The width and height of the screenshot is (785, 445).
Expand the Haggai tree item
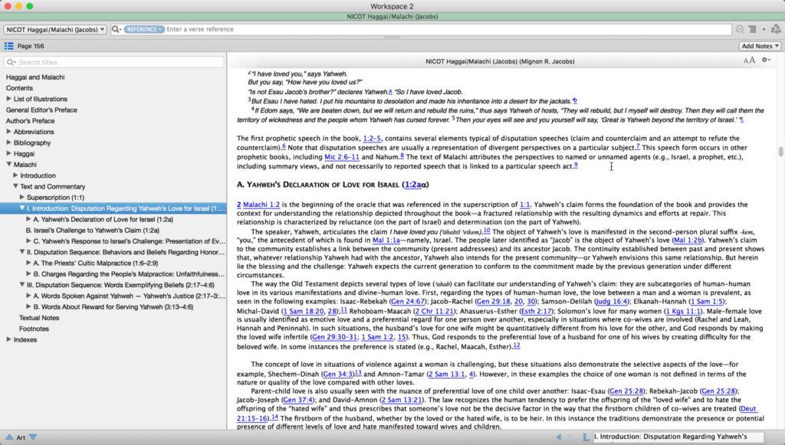[x=9, y=153]
